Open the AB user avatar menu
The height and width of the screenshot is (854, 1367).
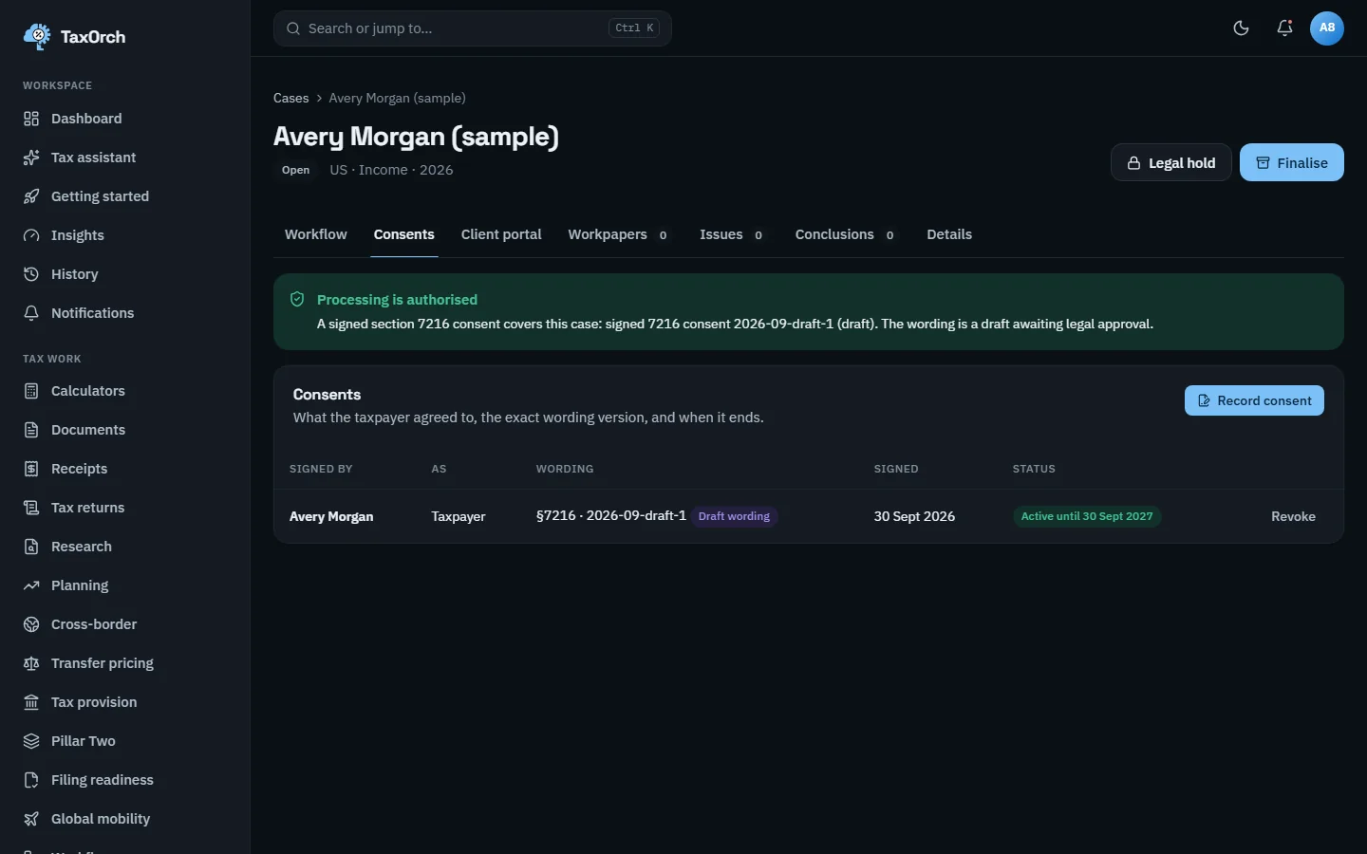coord(1327,28)
